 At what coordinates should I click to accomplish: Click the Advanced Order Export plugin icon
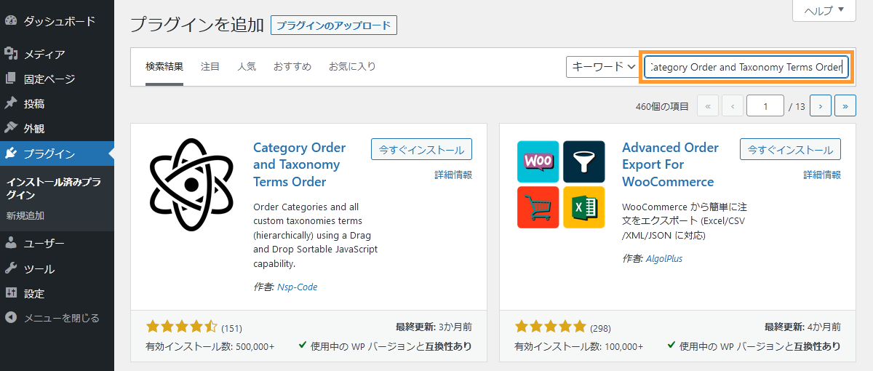pos(560,185)
